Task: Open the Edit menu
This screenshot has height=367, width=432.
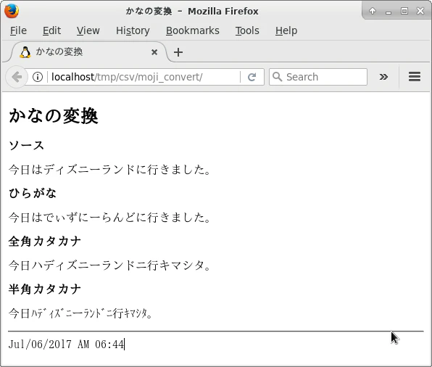Action: pos(51,30)
